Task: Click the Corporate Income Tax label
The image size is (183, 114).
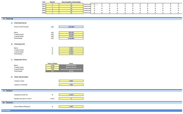Action: (21, 95)
